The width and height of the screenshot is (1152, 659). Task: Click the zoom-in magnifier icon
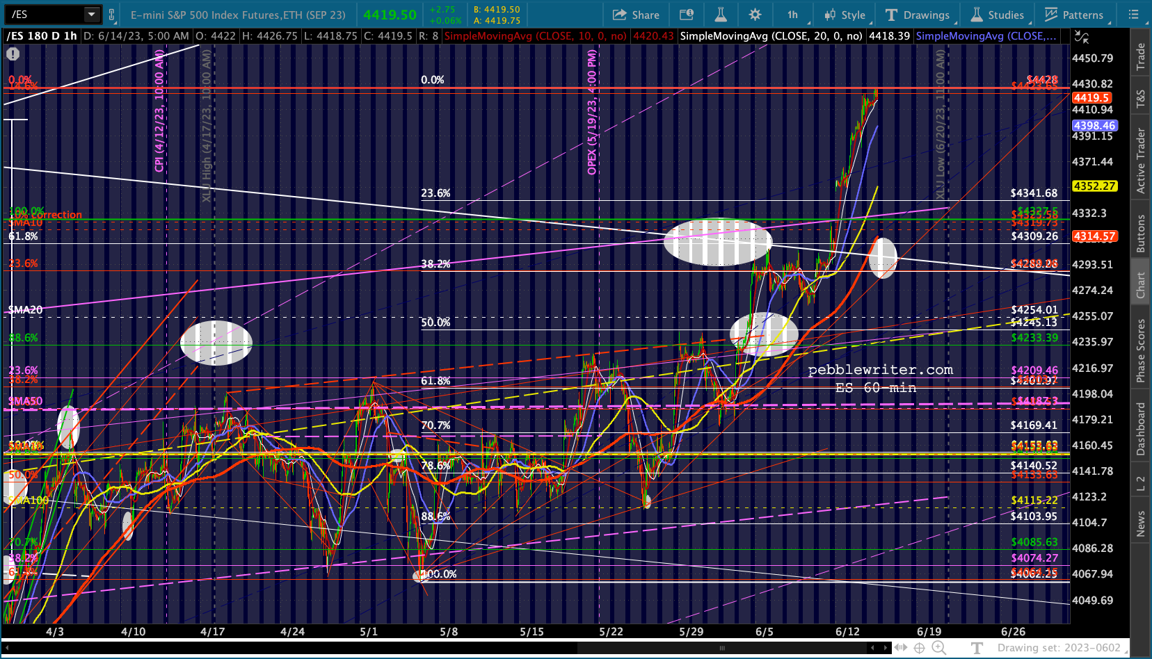click(x=938, y=648)
